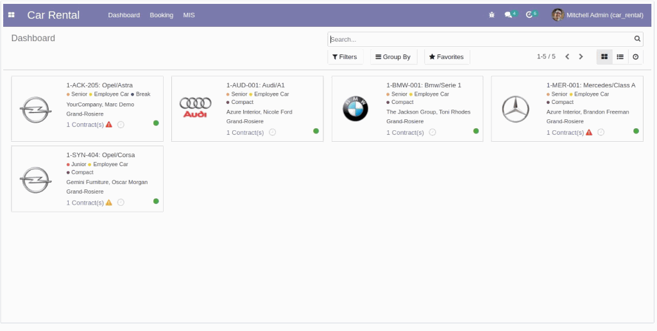Open the activities clock icon in navbar
Viewport: 657px width, 331px height.
[529, 15]
